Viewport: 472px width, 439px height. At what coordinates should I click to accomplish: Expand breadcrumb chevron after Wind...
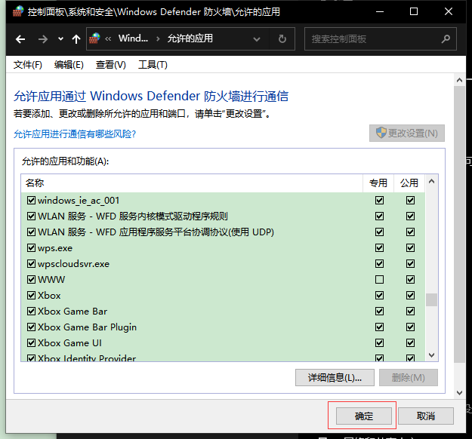[x=158, y=38]
